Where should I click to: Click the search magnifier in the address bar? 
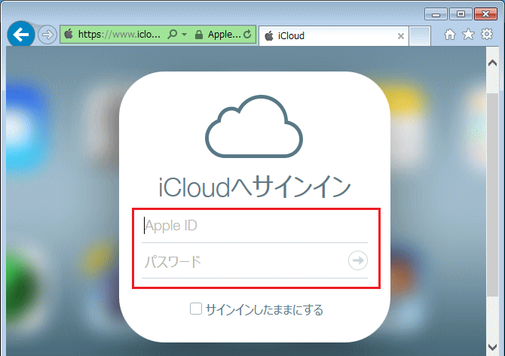point(173,34)
